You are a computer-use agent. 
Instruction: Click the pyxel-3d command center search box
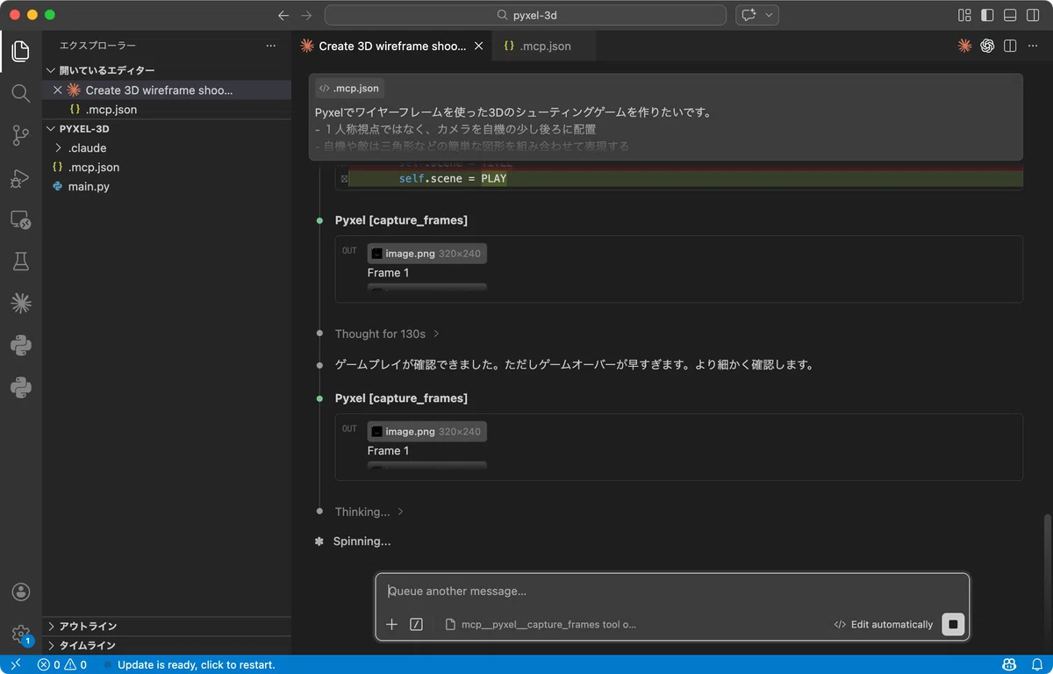pyautogui.click(x=526, y=15)
